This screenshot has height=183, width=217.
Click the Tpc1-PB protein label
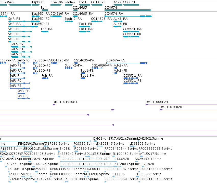pyautogui.click(x=87, y=71)
